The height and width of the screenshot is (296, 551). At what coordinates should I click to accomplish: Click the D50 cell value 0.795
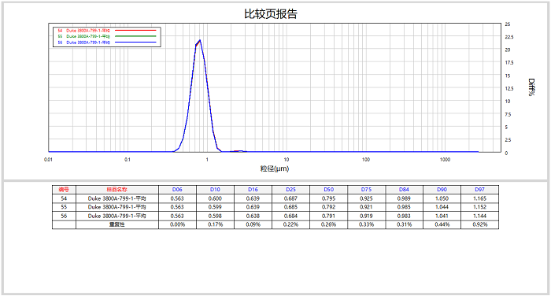(x=328, y=198)
